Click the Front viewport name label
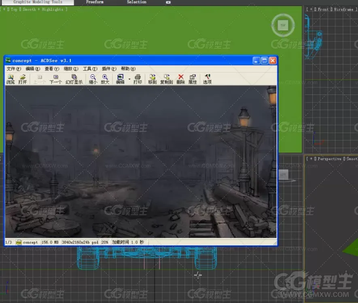 323,9
